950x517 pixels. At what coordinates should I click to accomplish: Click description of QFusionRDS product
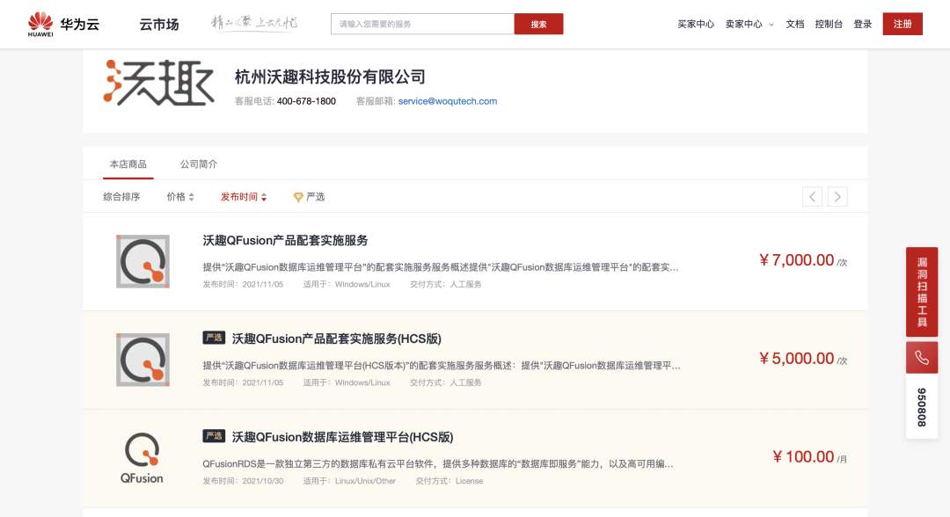click(x=437, y=463)
